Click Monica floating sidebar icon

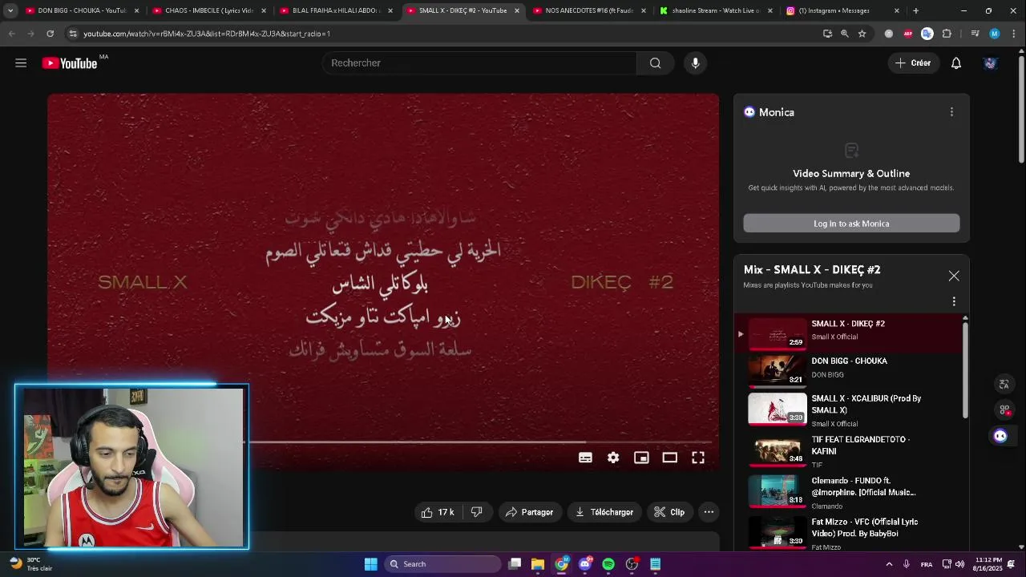pos(1000,436)
